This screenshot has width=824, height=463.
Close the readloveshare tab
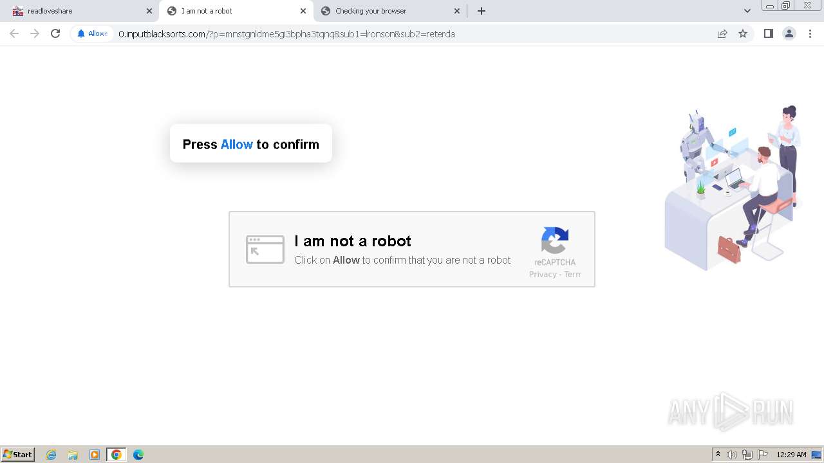tap(149, 11)
